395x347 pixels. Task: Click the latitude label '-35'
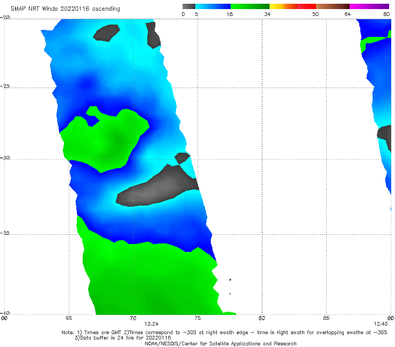point(5,233)
